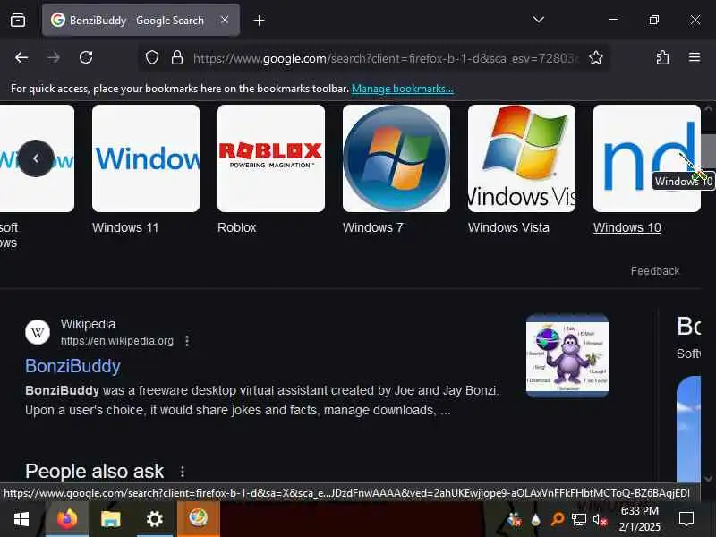Click the scrollbar down arrow
The height and width of the screenshot is (537, 716).
point(708,479)
